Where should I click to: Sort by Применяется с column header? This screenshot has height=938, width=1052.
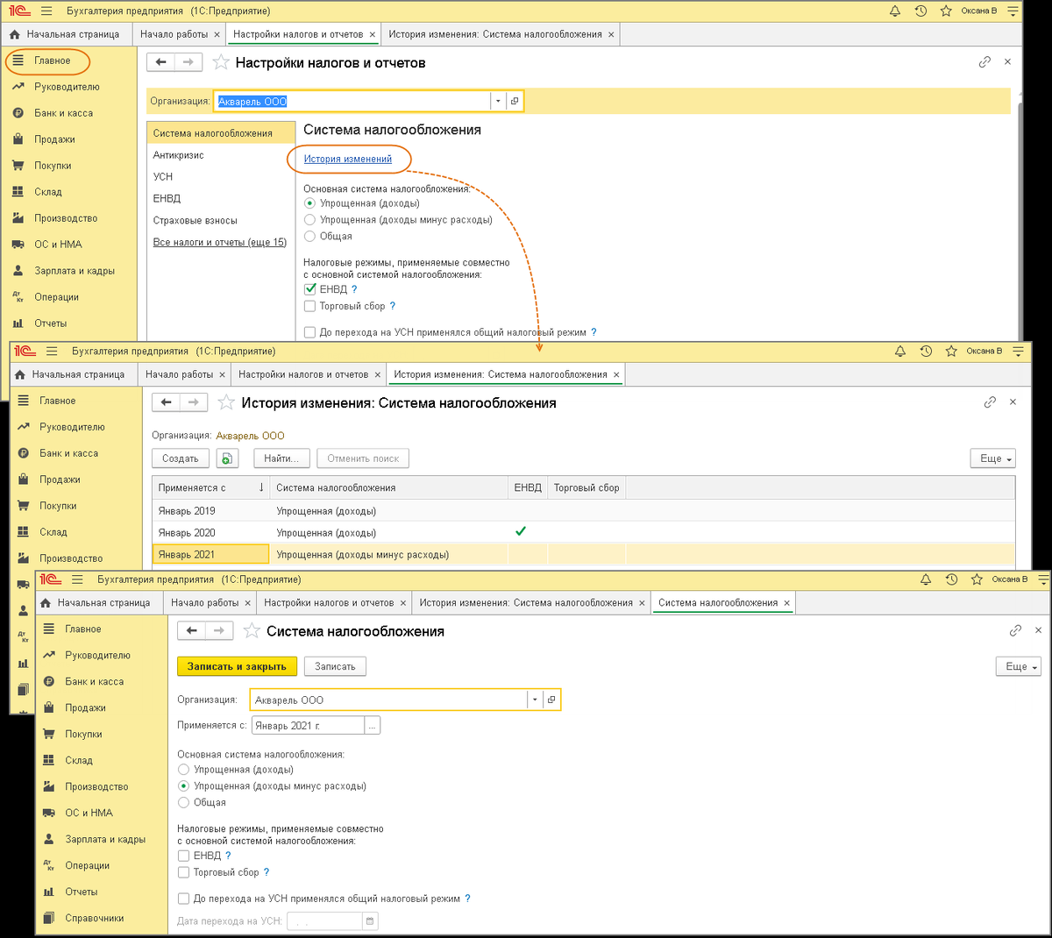[x=210, y=487]
